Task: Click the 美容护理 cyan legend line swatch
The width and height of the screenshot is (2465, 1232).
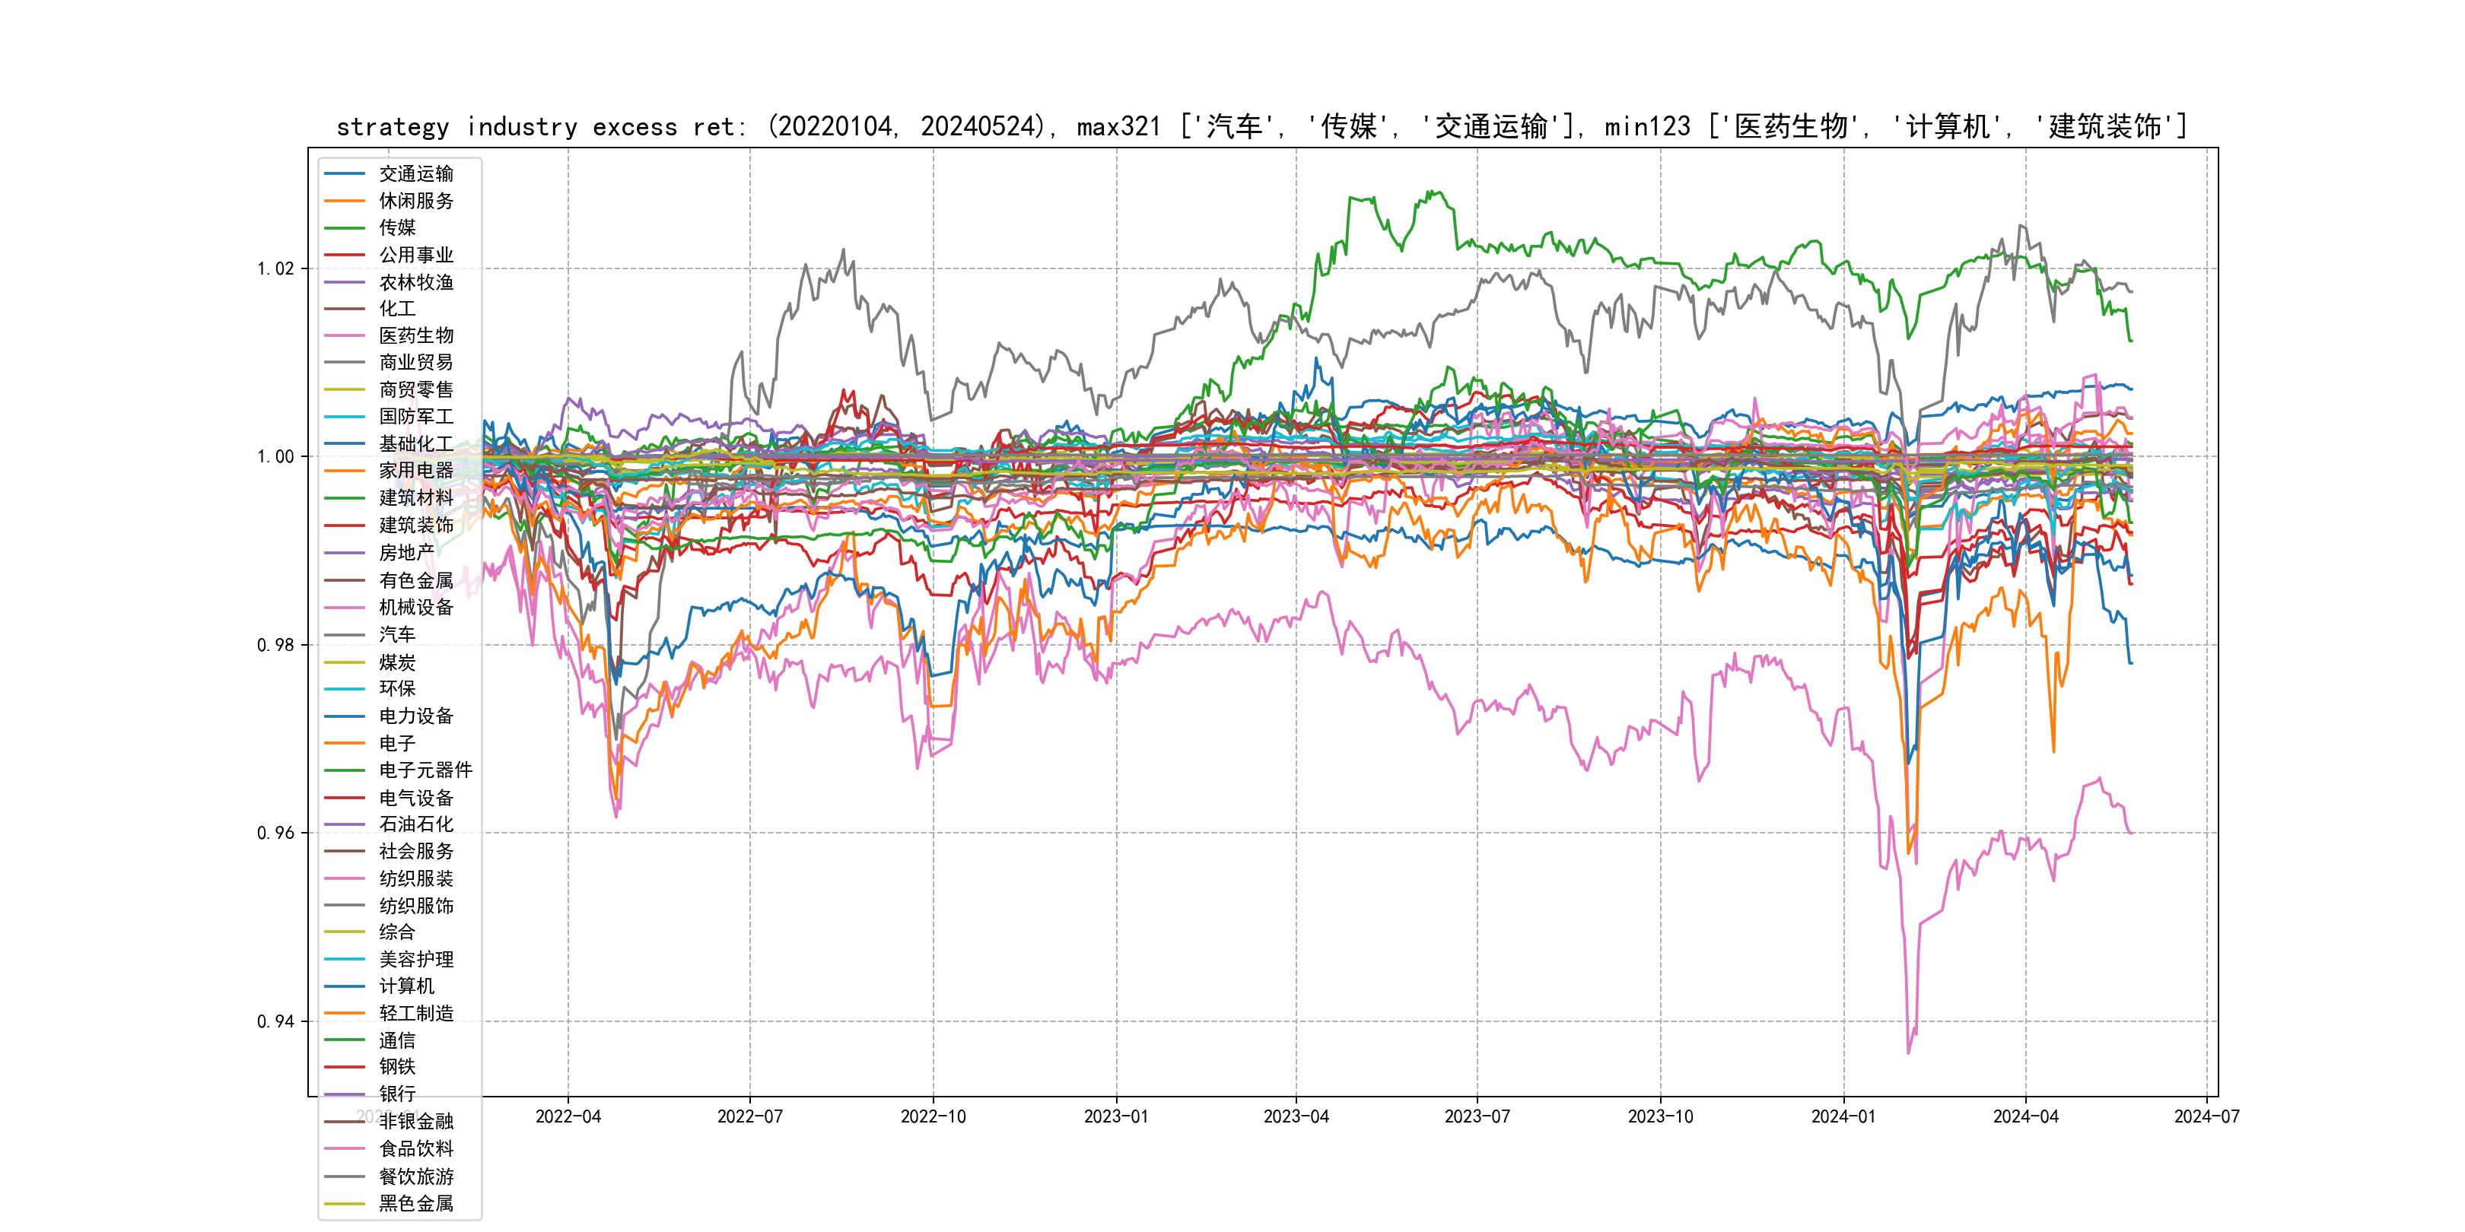Action: 345,958
